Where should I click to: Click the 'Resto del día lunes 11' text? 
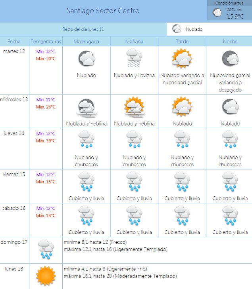click(83, 29)
